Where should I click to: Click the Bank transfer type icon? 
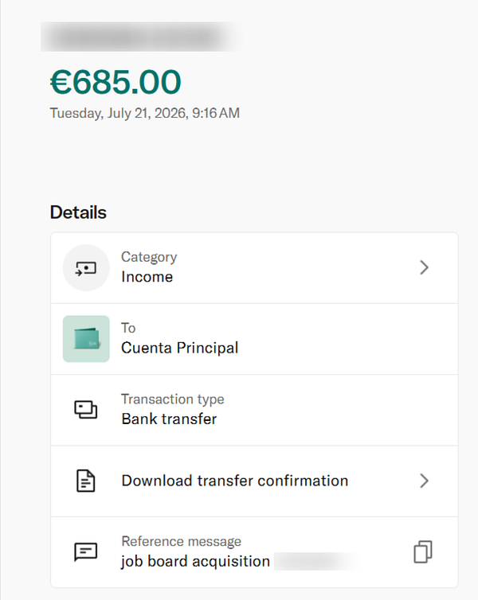86,410
